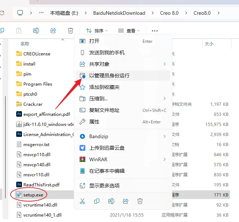Click the toolbar paste icon

(19, 31)
